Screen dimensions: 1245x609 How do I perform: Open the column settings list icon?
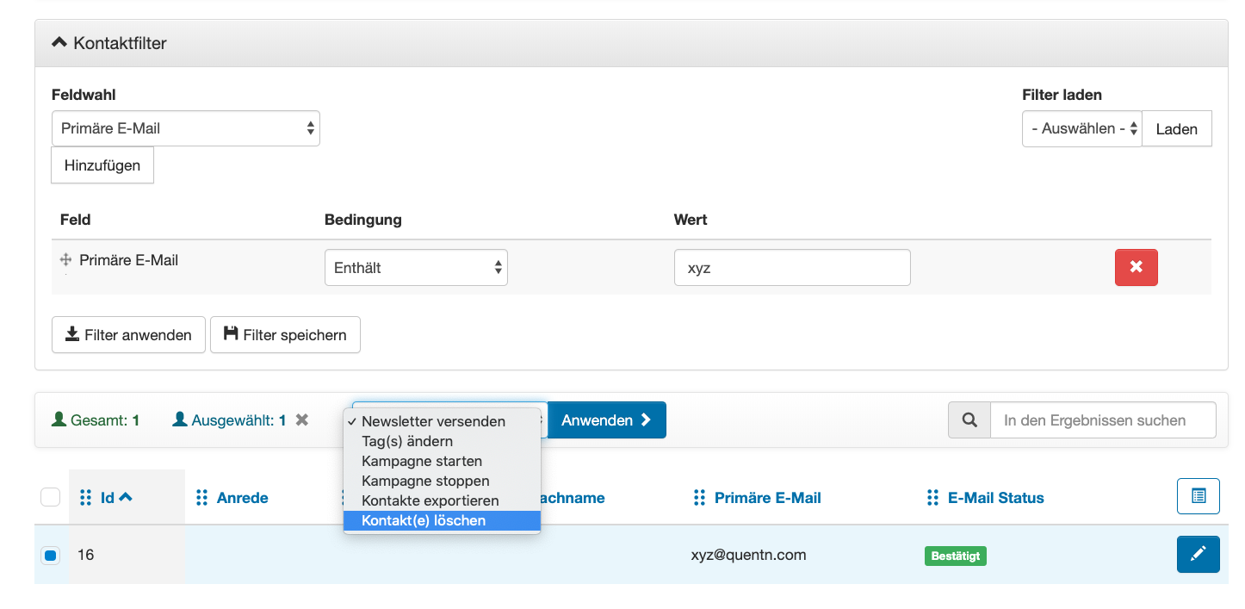1198,496
